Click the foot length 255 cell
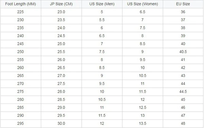Image resolution: width=204 pixels, height=128 pixels. point(20,60)
